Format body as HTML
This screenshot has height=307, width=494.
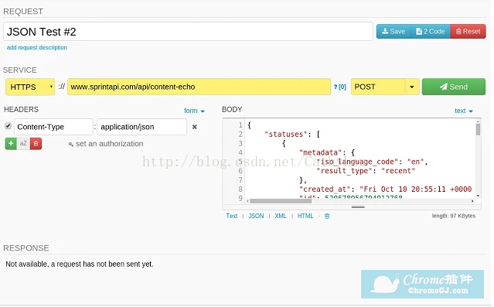coord(305,216)
